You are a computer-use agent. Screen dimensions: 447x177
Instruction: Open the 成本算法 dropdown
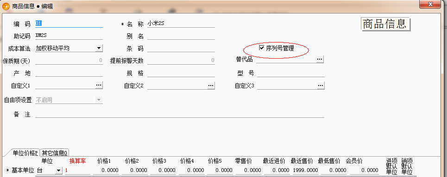[x=99, y=48]
